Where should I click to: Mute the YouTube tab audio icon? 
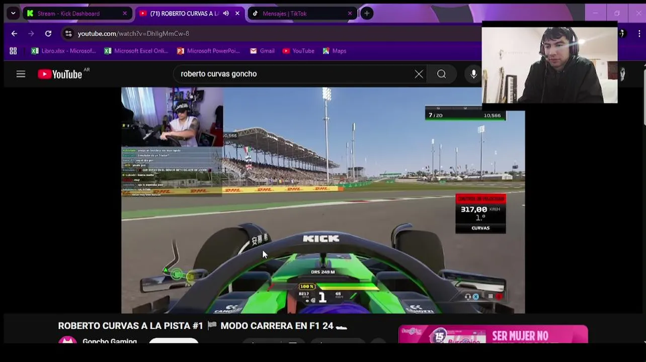coord(226,14)
